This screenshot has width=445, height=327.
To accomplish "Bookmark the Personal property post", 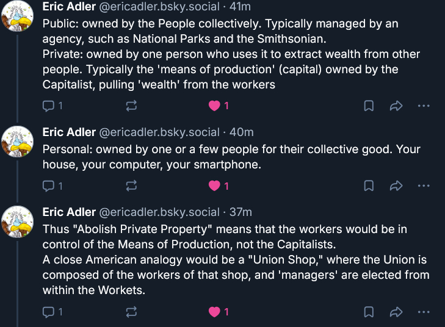I will pos(369,185).
